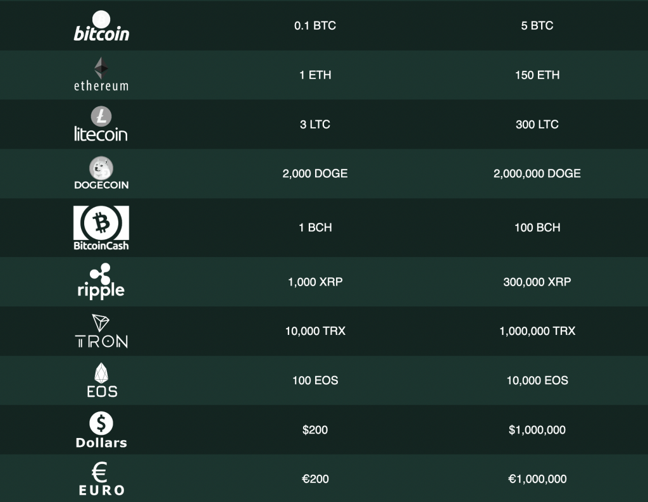Select the Euro currency symbol
The width and height of the screenshot is (648, 502).
click(99, 472)
